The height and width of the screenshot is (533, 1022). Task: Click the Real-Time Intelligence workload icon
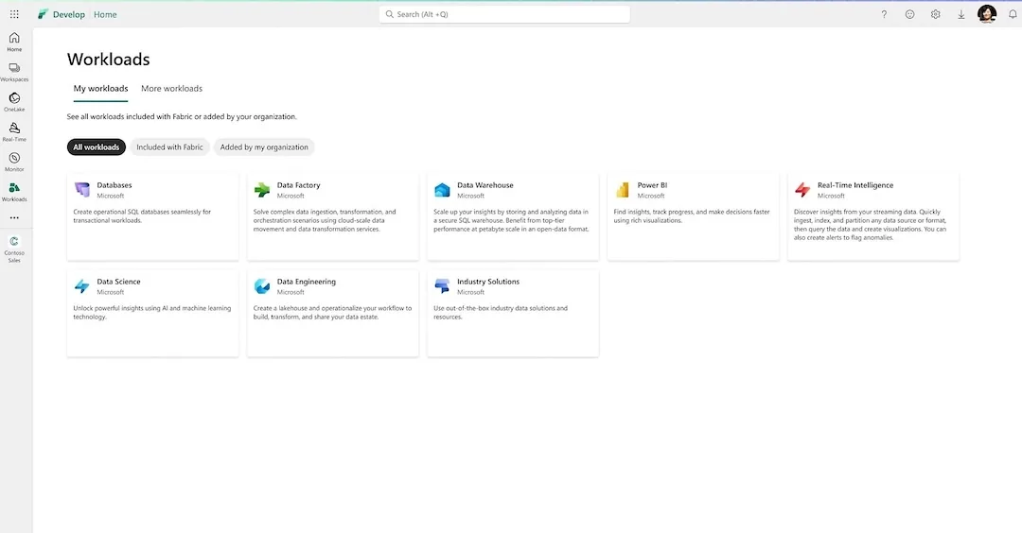tap(802, 189)
